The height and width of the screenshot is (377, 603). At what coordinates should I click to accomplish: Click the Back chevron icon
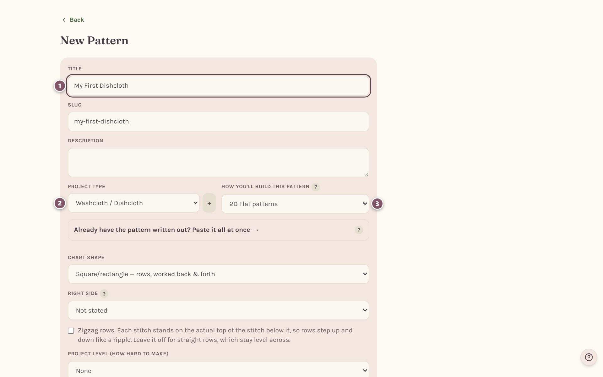tap(64, 20)
